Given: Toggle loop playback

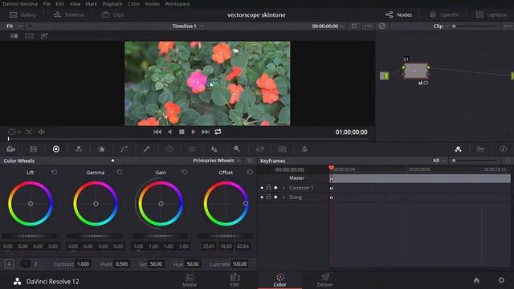Looking at the screenshot, I should [218, 132].
